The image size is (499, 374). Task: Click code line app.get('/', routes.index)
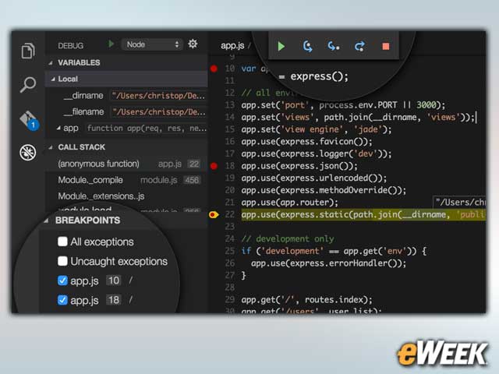306,299
